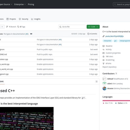Viewport: 130px width, 130px height.
Task: Click the README terminal screenshot image
Action: [x=27, y=119]
